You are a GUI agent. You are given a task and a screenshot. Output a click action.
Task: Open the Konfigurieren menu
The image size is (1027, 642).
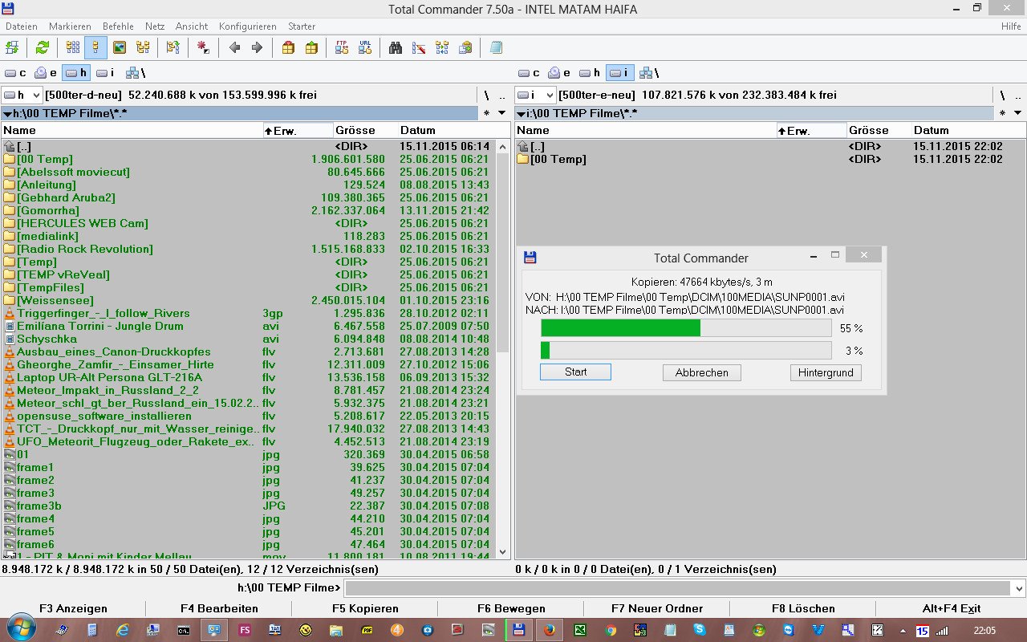[247, 26]
